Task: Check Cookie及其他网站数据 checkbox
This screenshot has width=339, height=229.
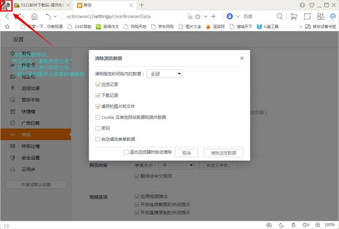Action: (98, 117)
